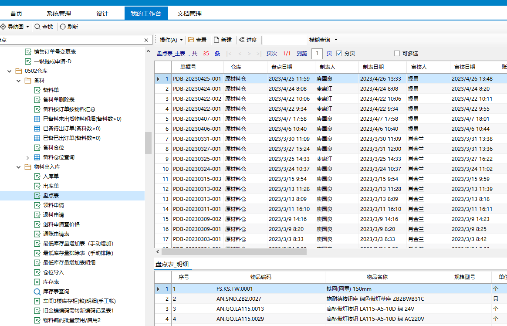The image size is (507, 326).
Task: Collapse the 0502仓库 folder
Action: tap(9, 71)
